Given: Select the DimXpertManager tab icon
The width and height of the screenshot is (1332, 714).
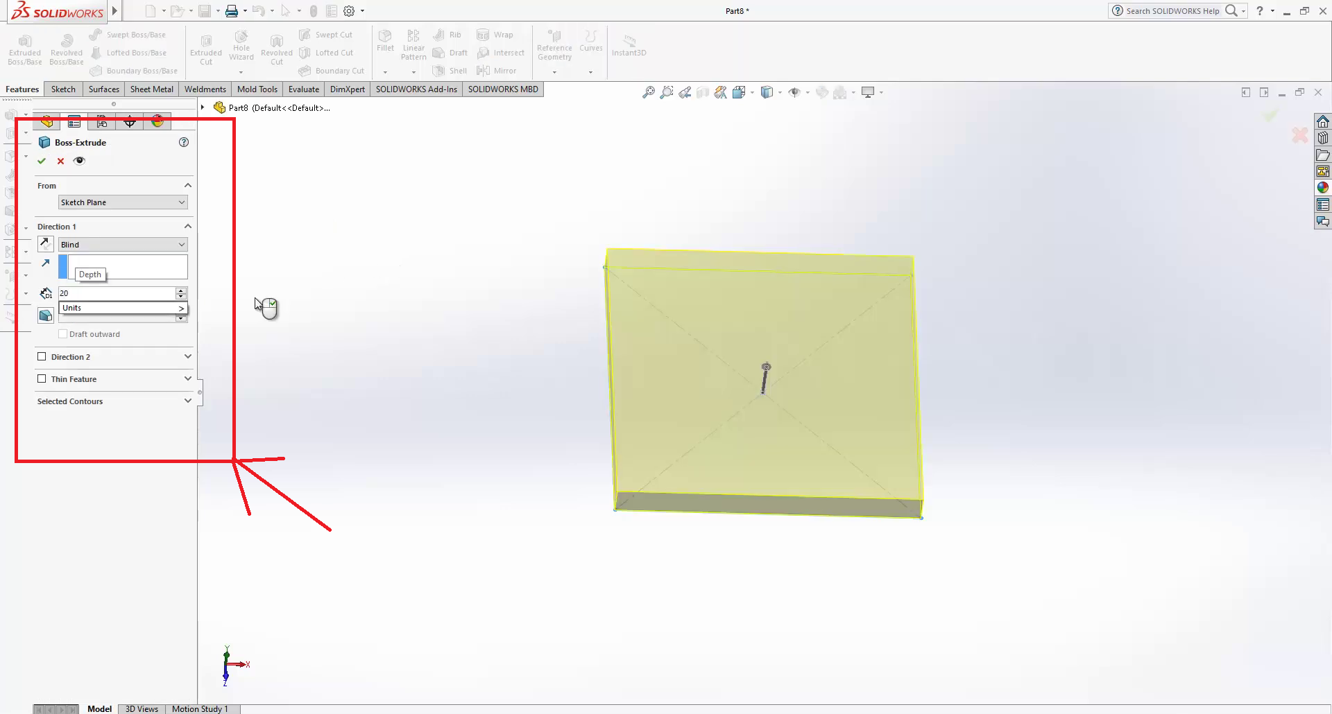Looking at the screenshot, I should pyautogui.click(x=130, y=122).
